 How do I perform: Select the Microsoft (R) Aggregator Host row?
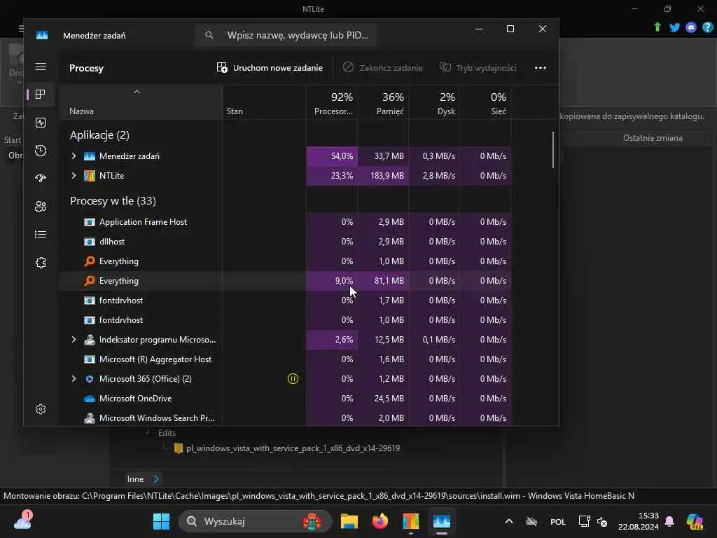pyautogui.click(x=286, y=359)
